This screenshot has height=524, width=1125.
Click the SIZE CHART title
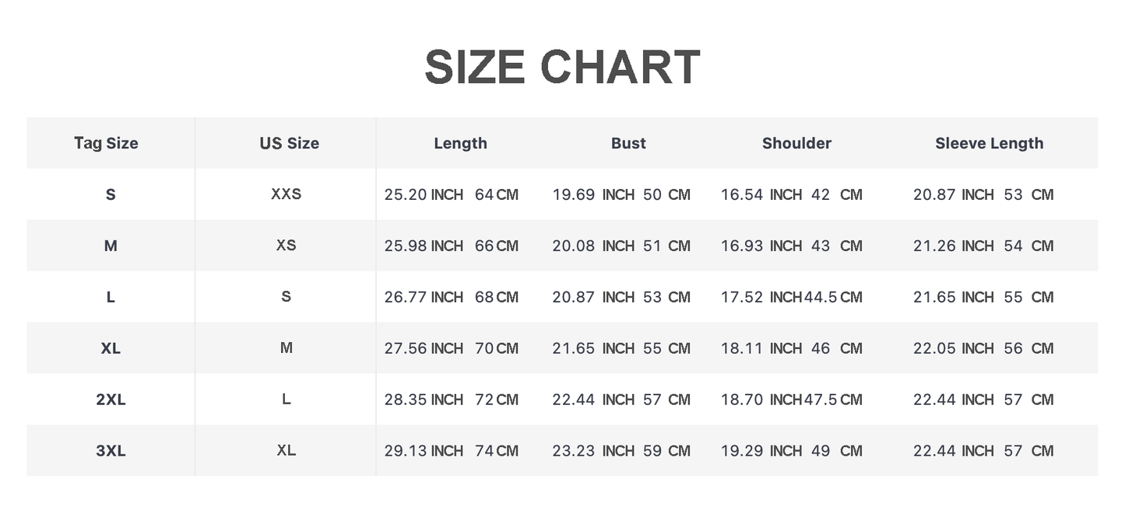click(562, 68)
